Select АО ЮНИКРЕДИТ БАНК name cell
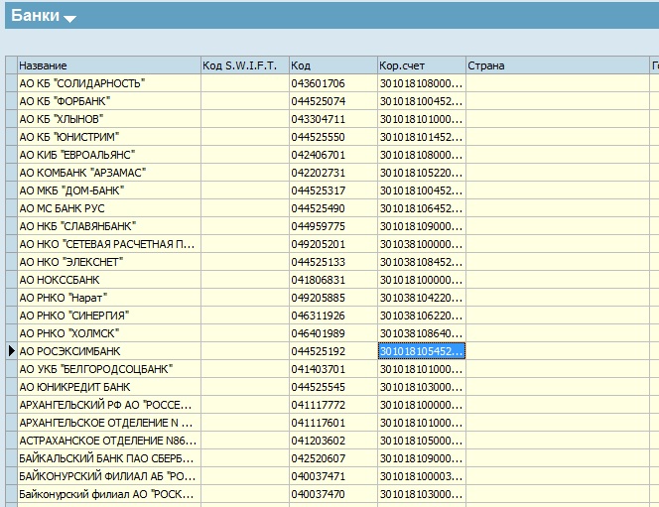 (109, 387)
